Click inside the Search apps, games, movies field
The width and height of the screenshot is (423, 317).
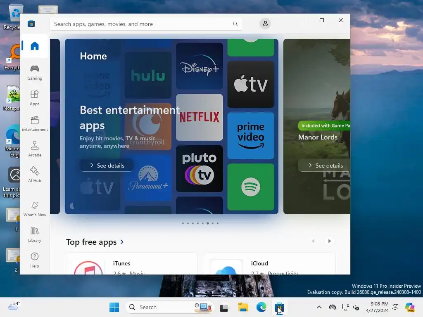click(146, 24)
